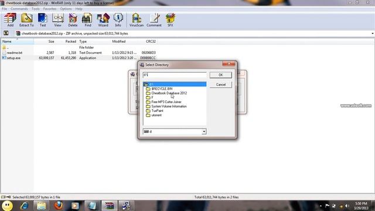Open media player taskbar icon
This screenshot has height=211, width=375.
(x=75, y=206)
